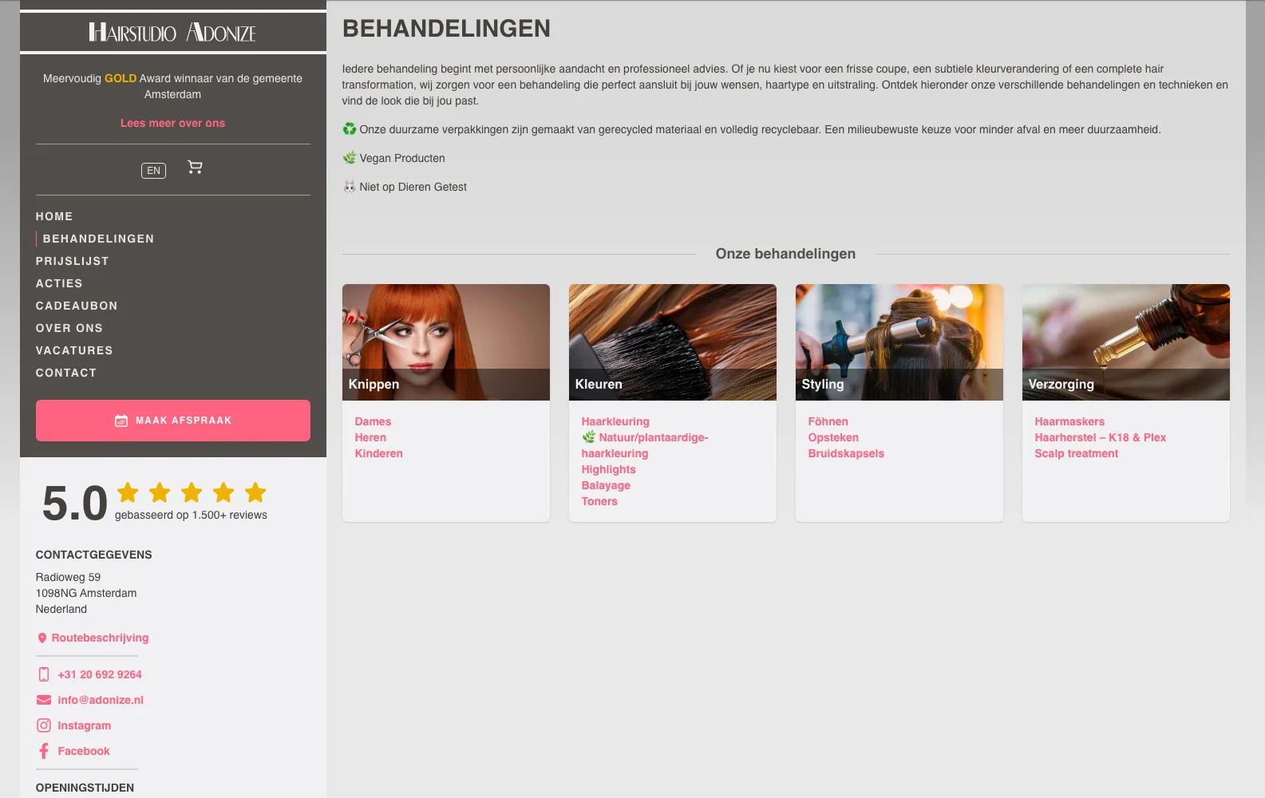1265x798 pixels.
Task: Open the Haarkleuring link
Action: point(615,421)
